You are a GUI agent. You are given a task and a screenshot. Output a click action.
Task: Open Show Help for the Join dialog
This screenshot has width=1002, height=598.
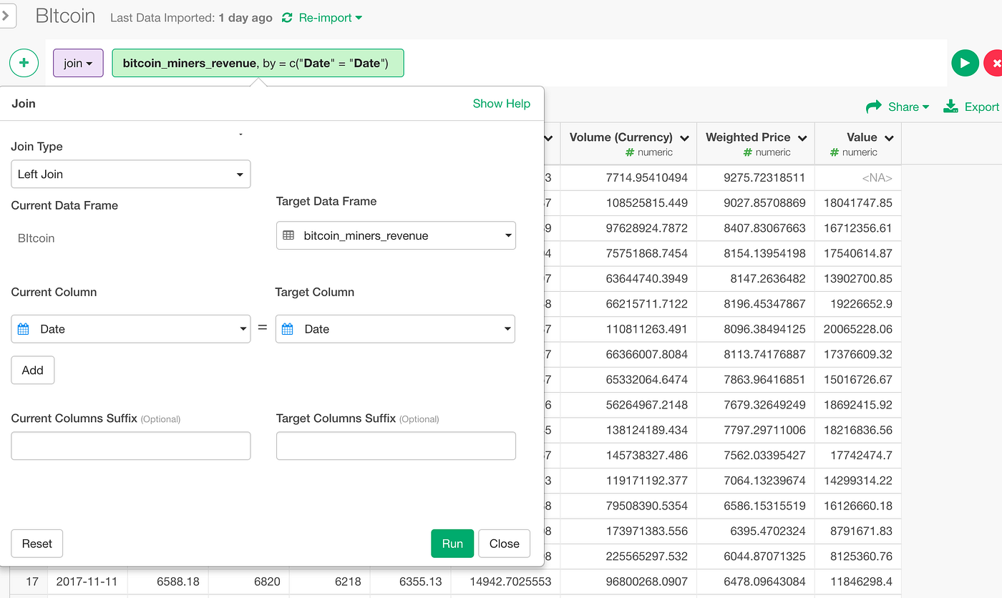point(501,103)
